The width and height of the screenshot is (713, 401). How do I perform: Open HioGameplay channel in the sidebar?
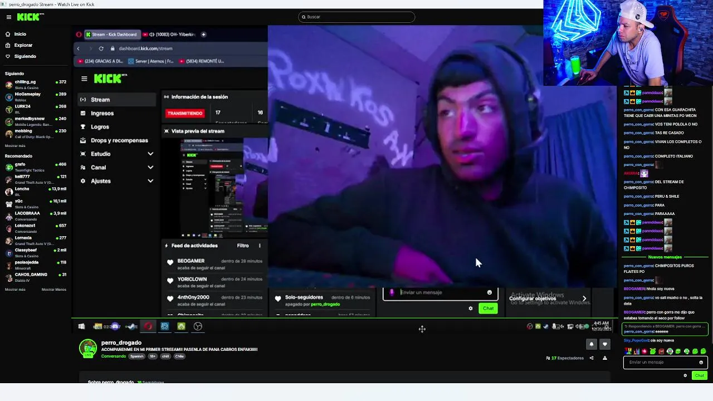(x=36, y=96)
